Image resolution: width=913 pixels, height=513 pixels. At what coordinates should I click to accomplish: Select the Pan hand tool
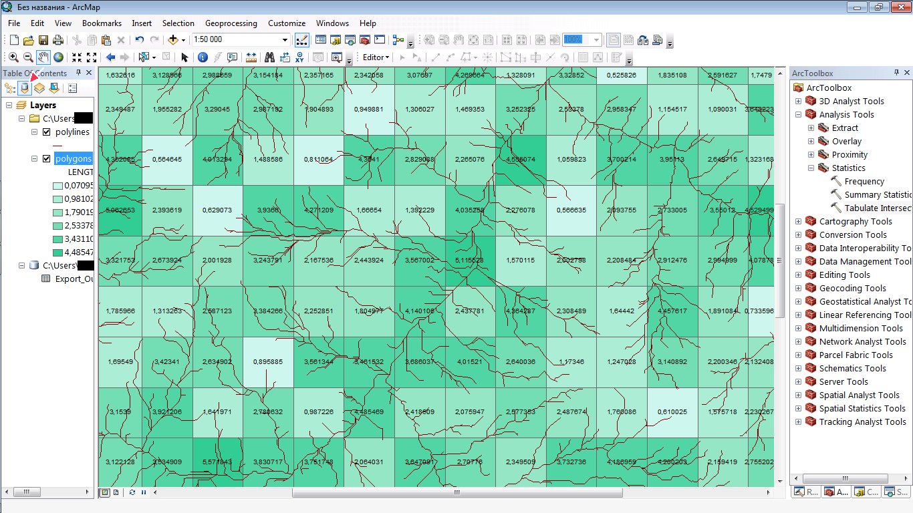(x=43, y=57)
